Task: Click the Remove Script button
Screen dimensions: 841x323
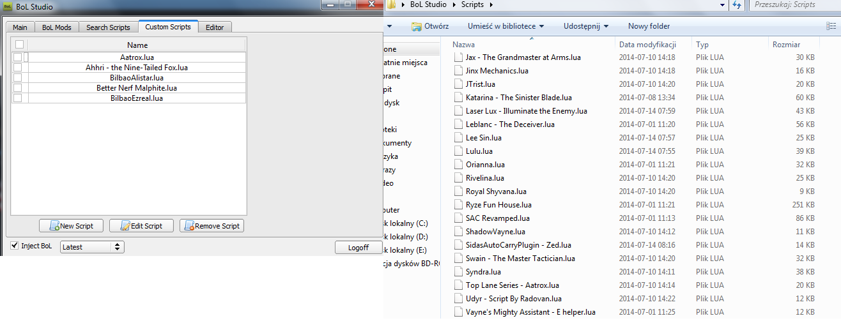Action: (x=212, y=226)
